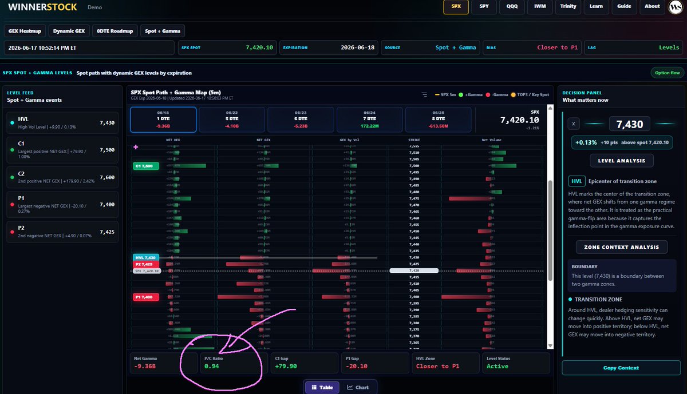The height and width of the screenshot is (394, 687).
Task: Click the timestamp 10:52:14 PM ET field
Action: pyautogui.click(x=89, y=47)
